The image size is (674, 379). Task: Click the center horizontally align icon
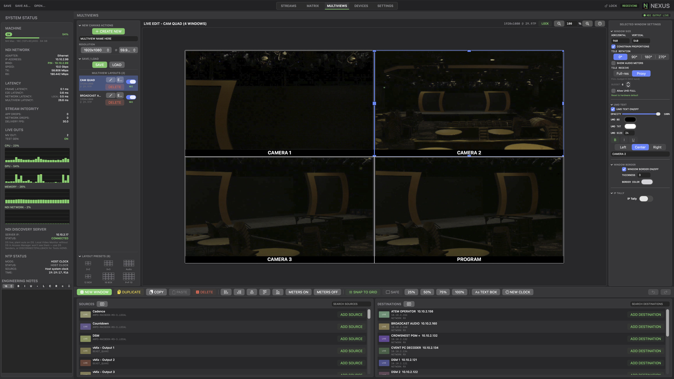(252, 292)
